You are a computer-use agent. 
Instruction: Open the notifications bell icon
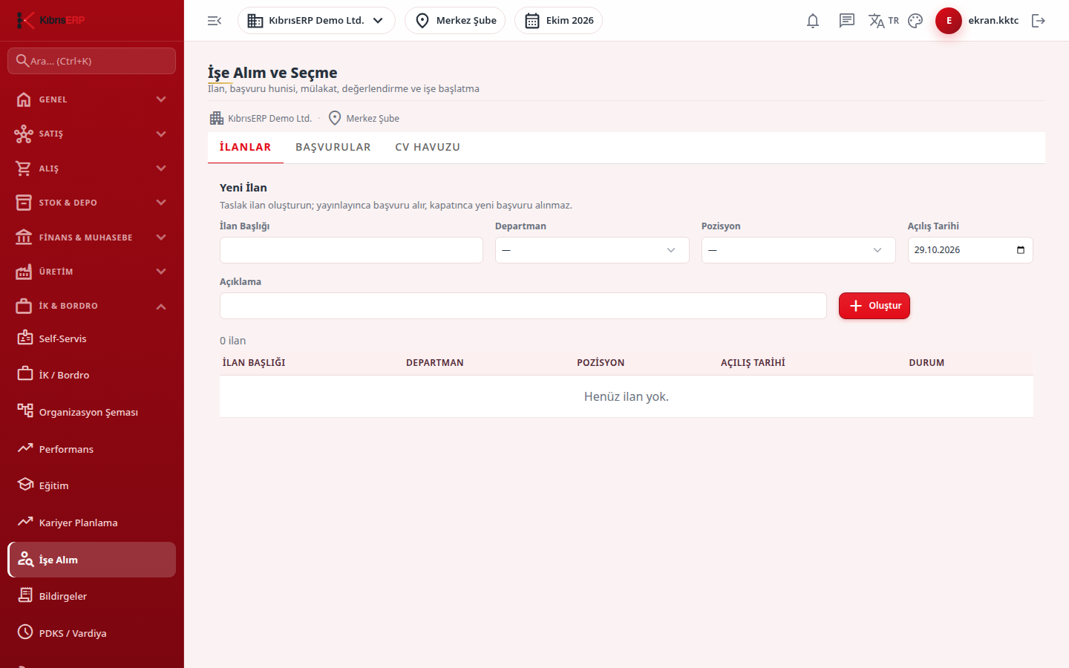click(x=813, y=21)
